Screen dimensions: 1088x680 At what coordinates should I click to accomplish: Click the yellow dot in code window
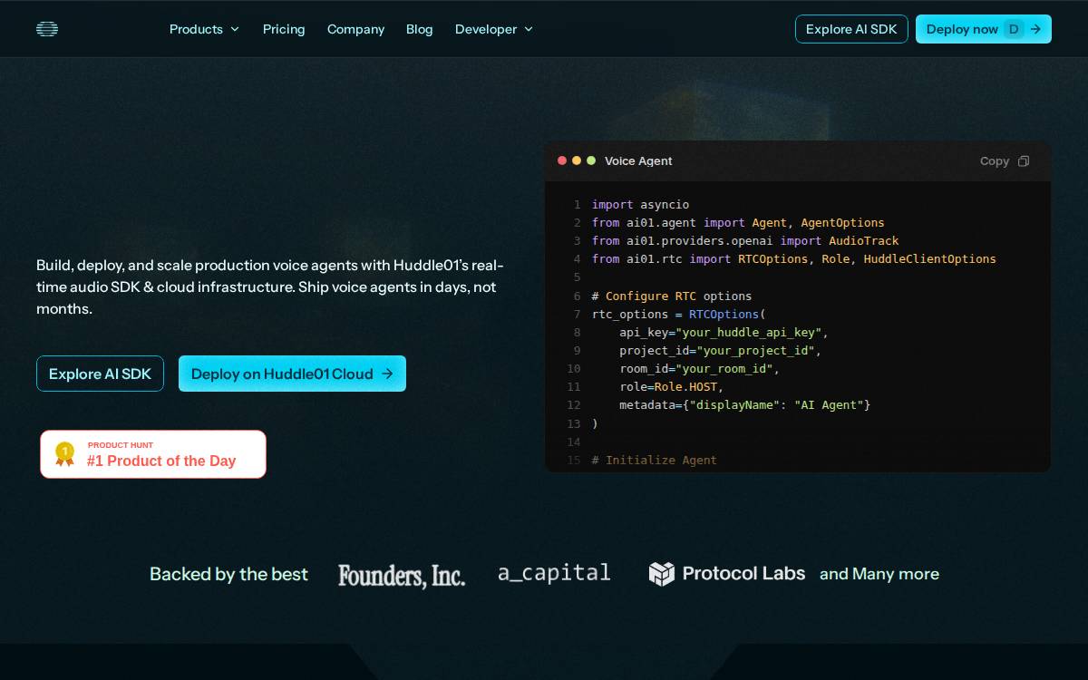tap(577, 160)
